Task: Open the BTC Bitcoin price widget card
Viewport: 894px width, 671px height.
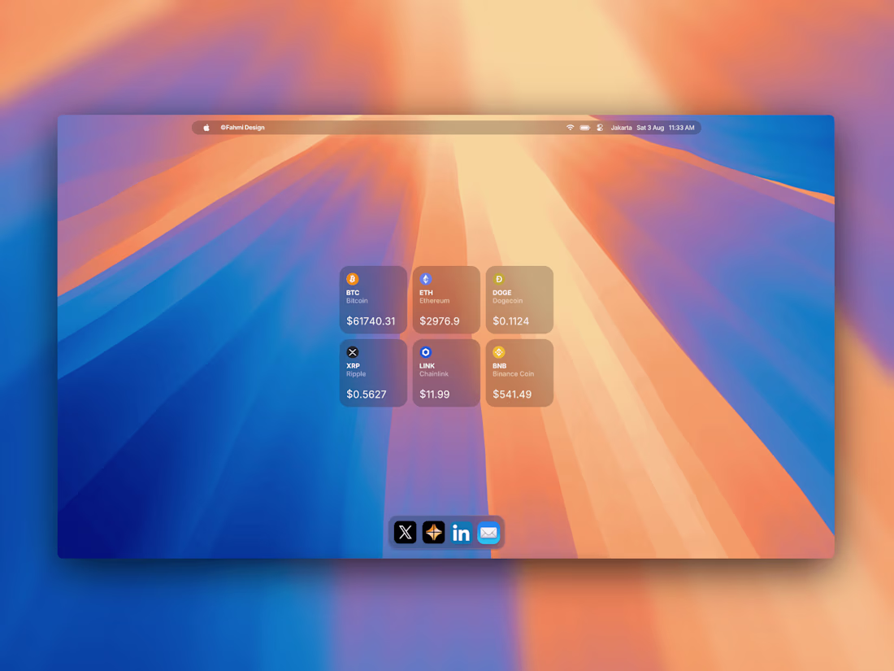Action: pos(372,299)
